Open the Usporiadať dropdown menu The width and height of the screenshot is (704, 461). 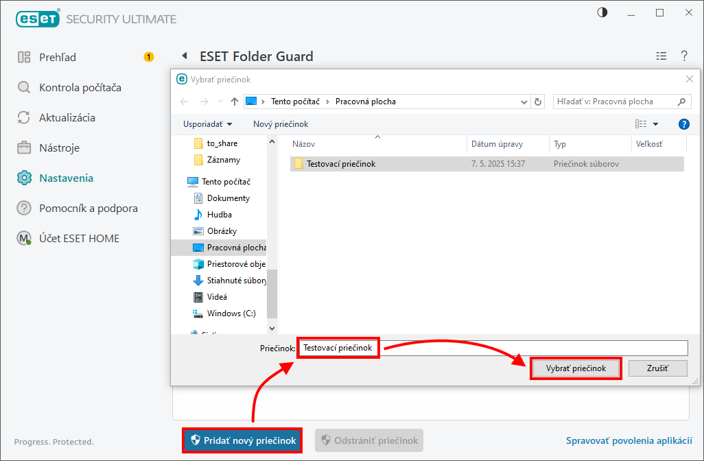pos(207,124)
